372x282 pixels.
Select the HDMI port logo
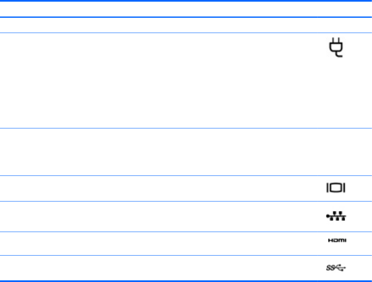(x=337, y=240)
